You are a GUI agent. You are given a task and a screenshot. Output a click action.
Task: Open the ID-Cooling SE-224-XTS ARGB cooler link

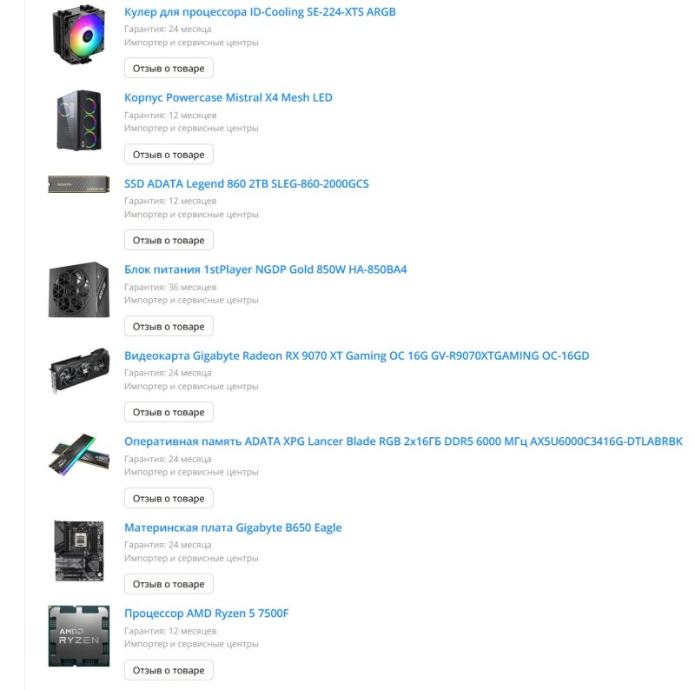(260, 12)
